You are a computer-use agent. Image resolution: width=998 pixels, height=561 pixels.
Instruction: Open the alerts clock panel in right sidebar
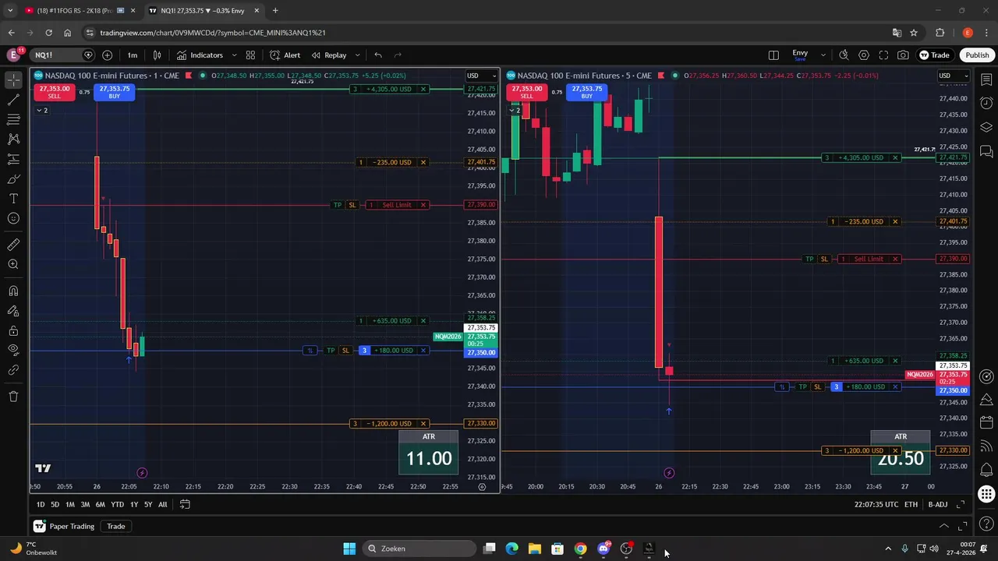coord(986,104)
